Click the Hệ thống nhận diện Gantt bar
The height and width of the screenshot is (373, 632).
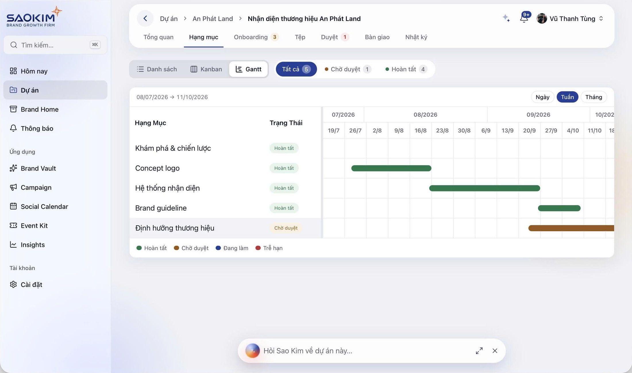coord(485,188)
